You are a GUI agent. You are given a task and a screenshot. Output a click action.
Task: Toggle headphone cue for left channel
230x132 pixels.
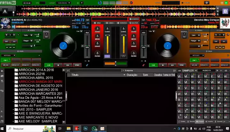(107, 56)
